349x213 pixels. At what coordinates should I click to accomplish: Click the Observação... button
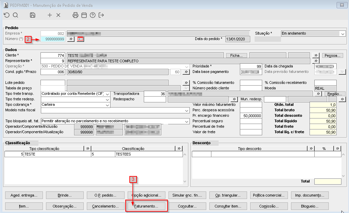tap(65, 206)
